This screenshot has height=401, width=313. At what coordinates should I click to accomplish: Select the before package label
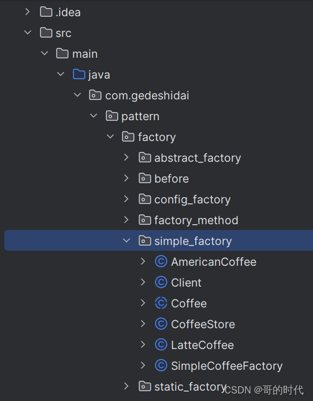(172, 179)
